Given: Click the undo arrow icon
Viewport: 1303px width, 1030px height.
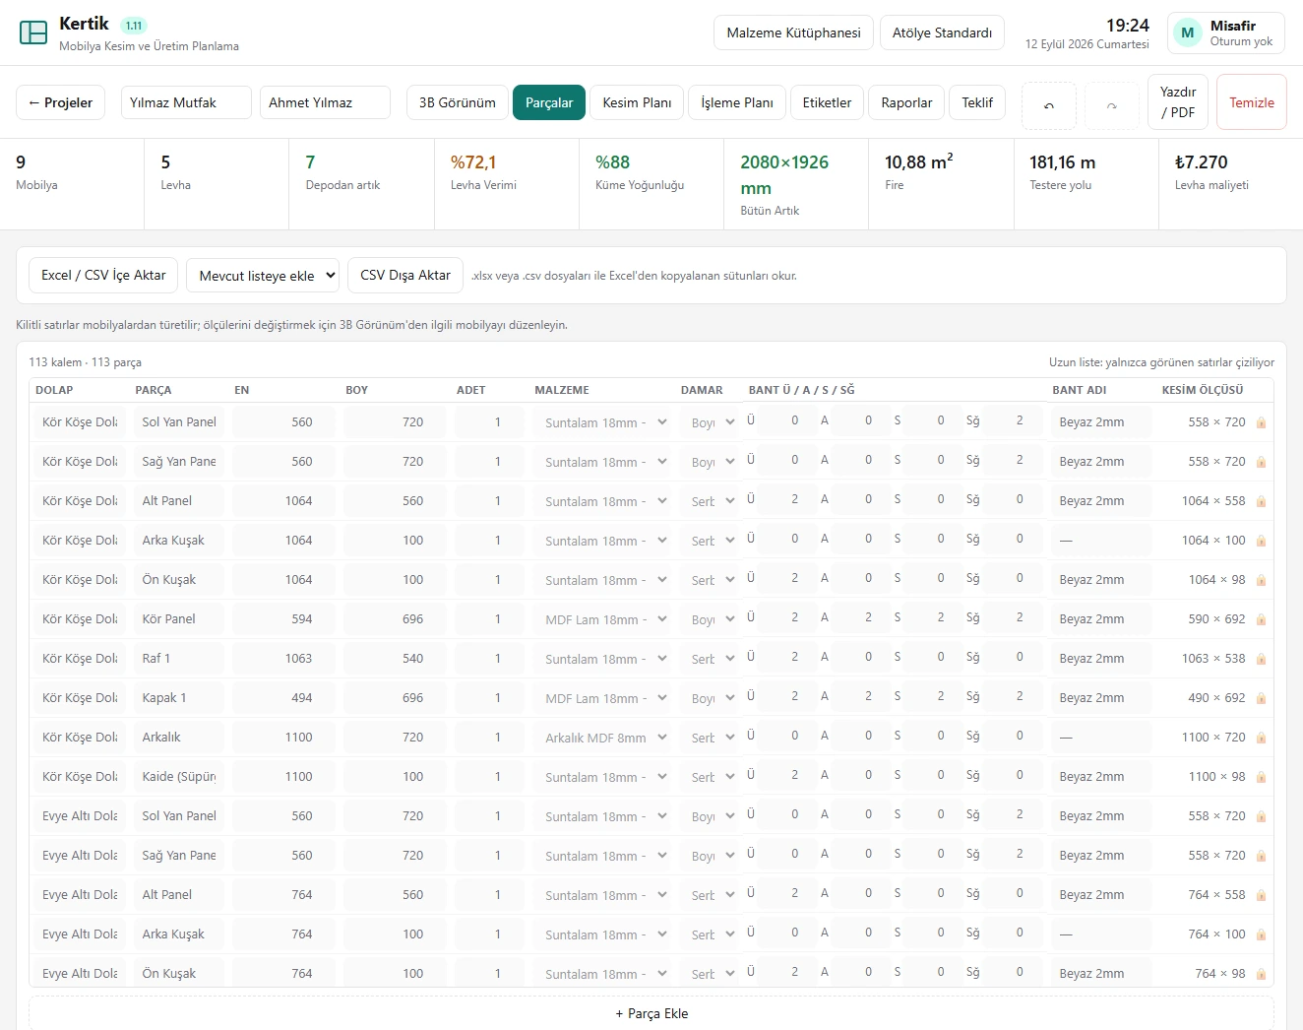Looking at the screenshot, I should point(1049,105).
